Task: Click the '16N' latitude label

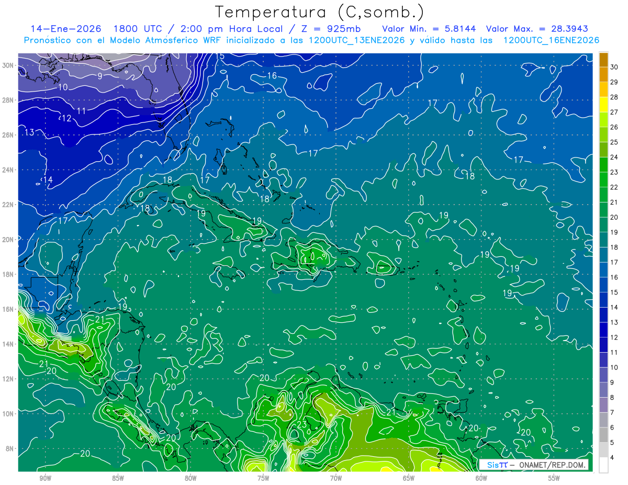Action: click(8, 309)
